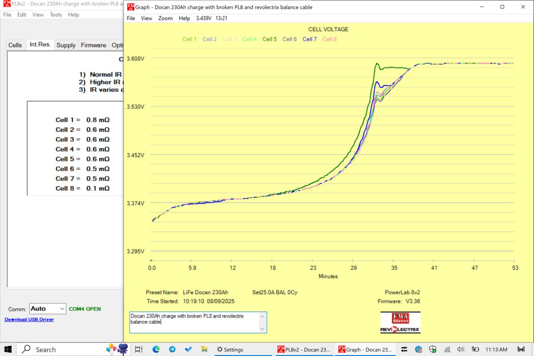Screen dimensions: 534x356
Task: Click the Download USB Driver link
Action: (x=29, y=320)
